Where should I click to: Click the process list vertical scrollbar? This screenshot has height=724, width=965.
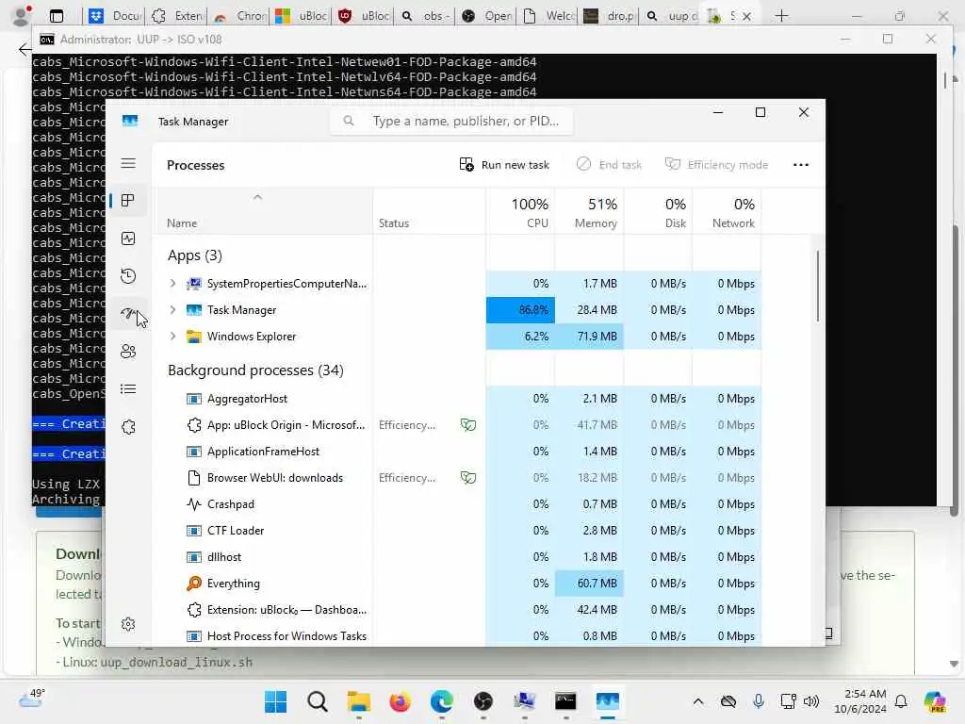point(818,286)
